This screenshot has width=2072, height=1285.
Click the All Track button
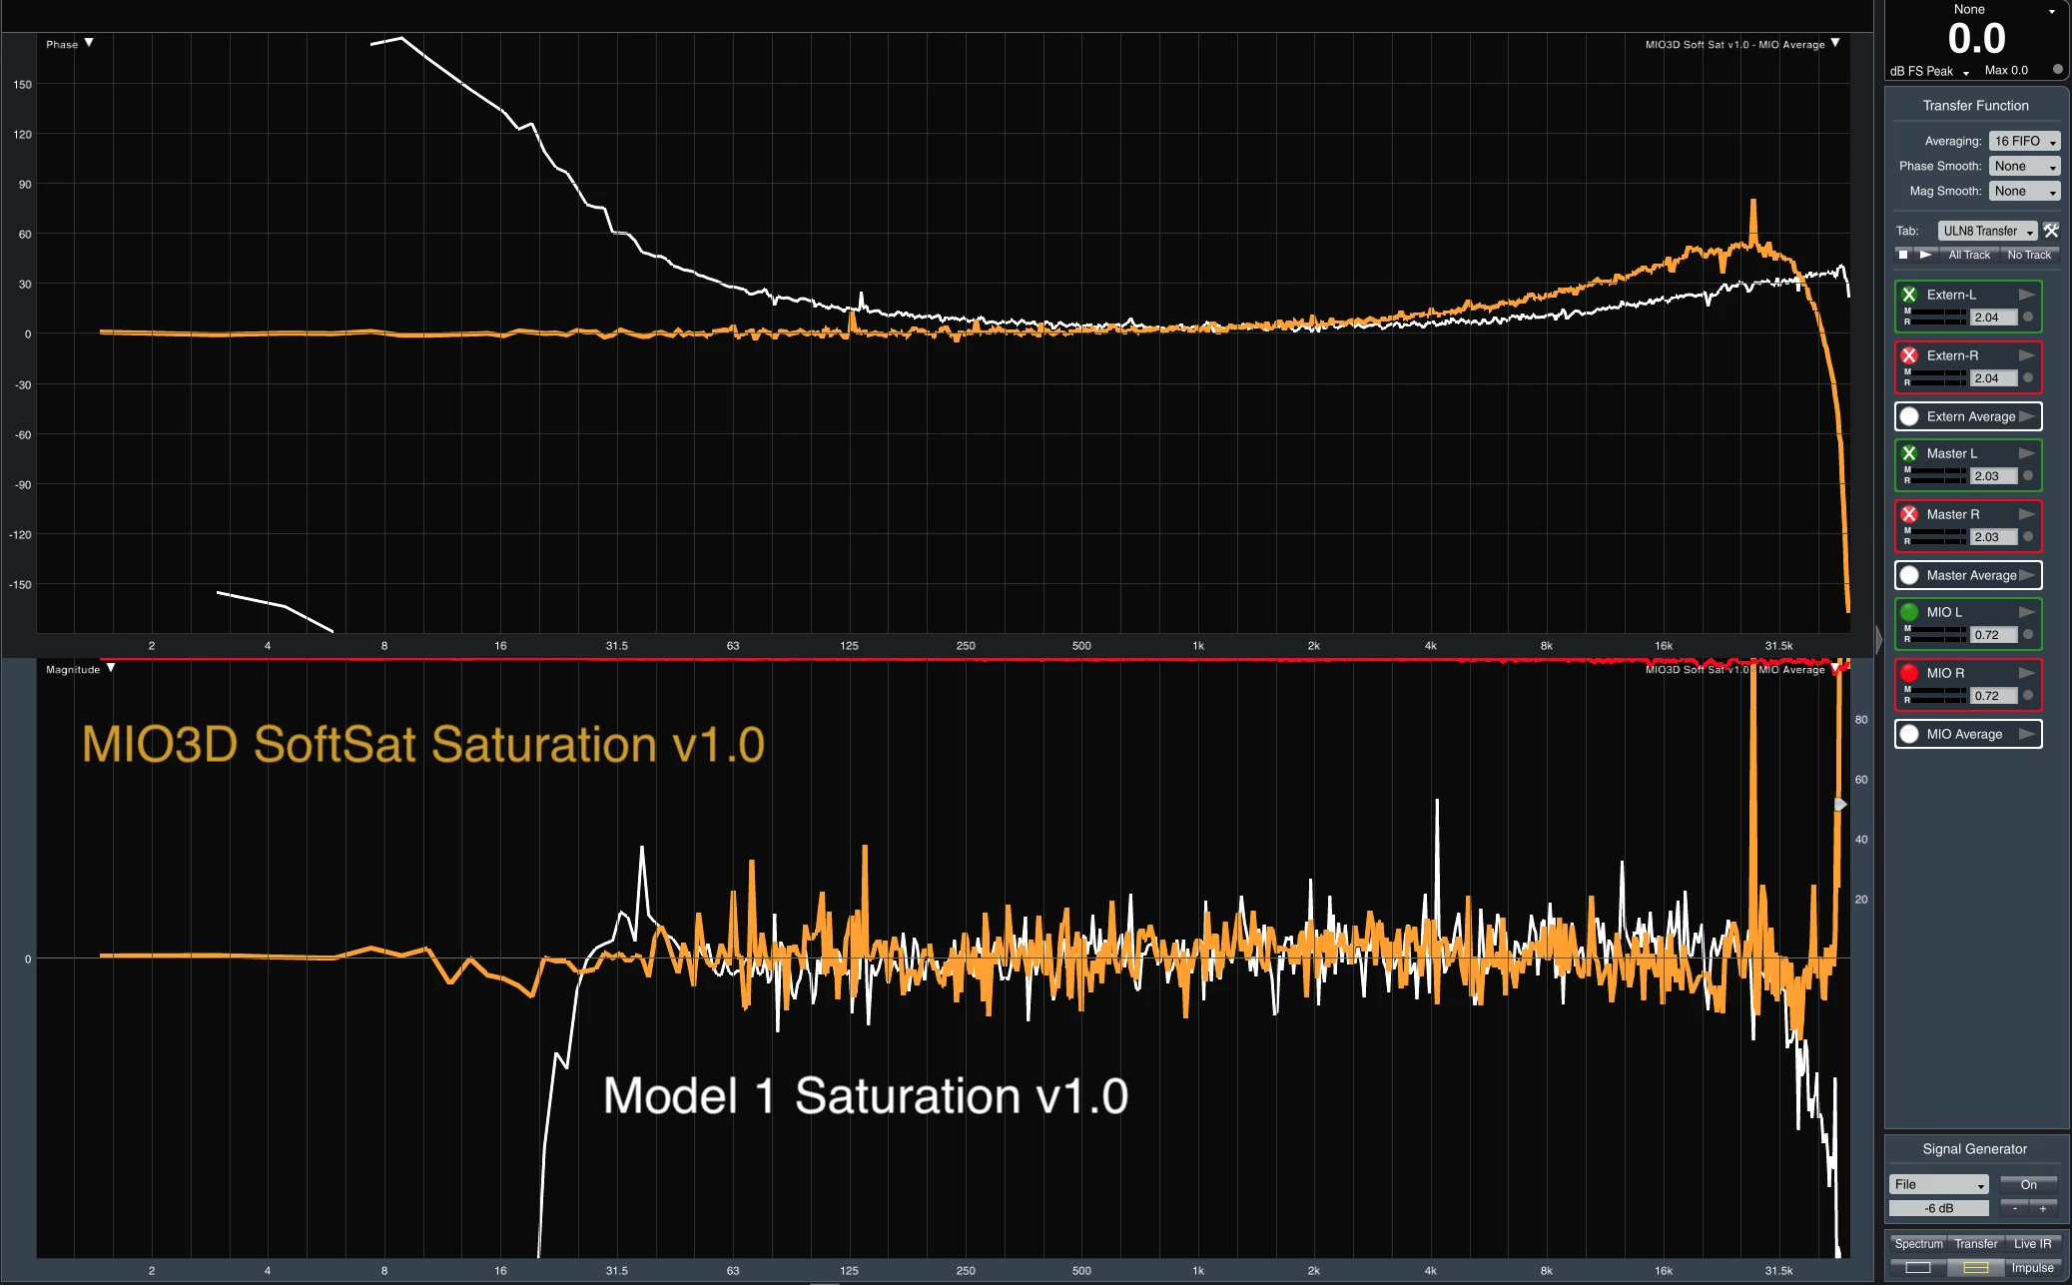click(1968, 255)
